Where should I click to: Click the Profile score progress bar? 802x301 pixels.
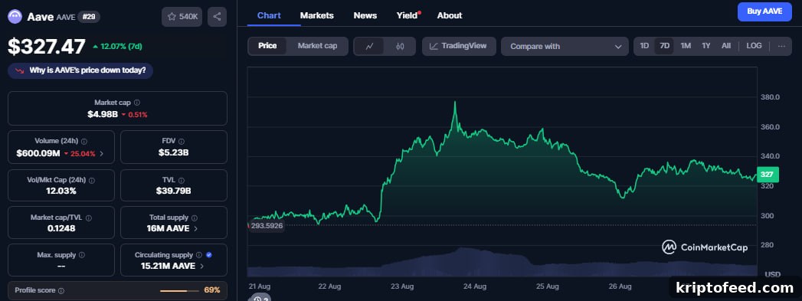click(179, 291)
